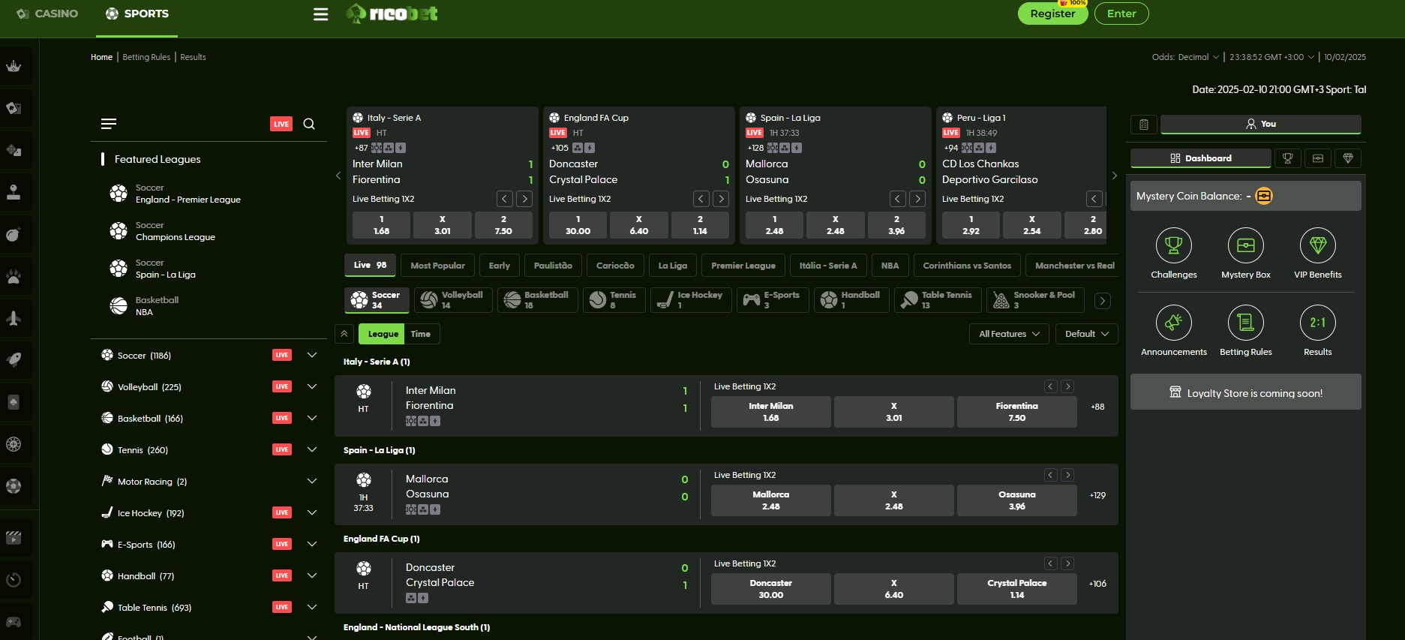Open the Announcements megaphone icon

point(1174,323)
